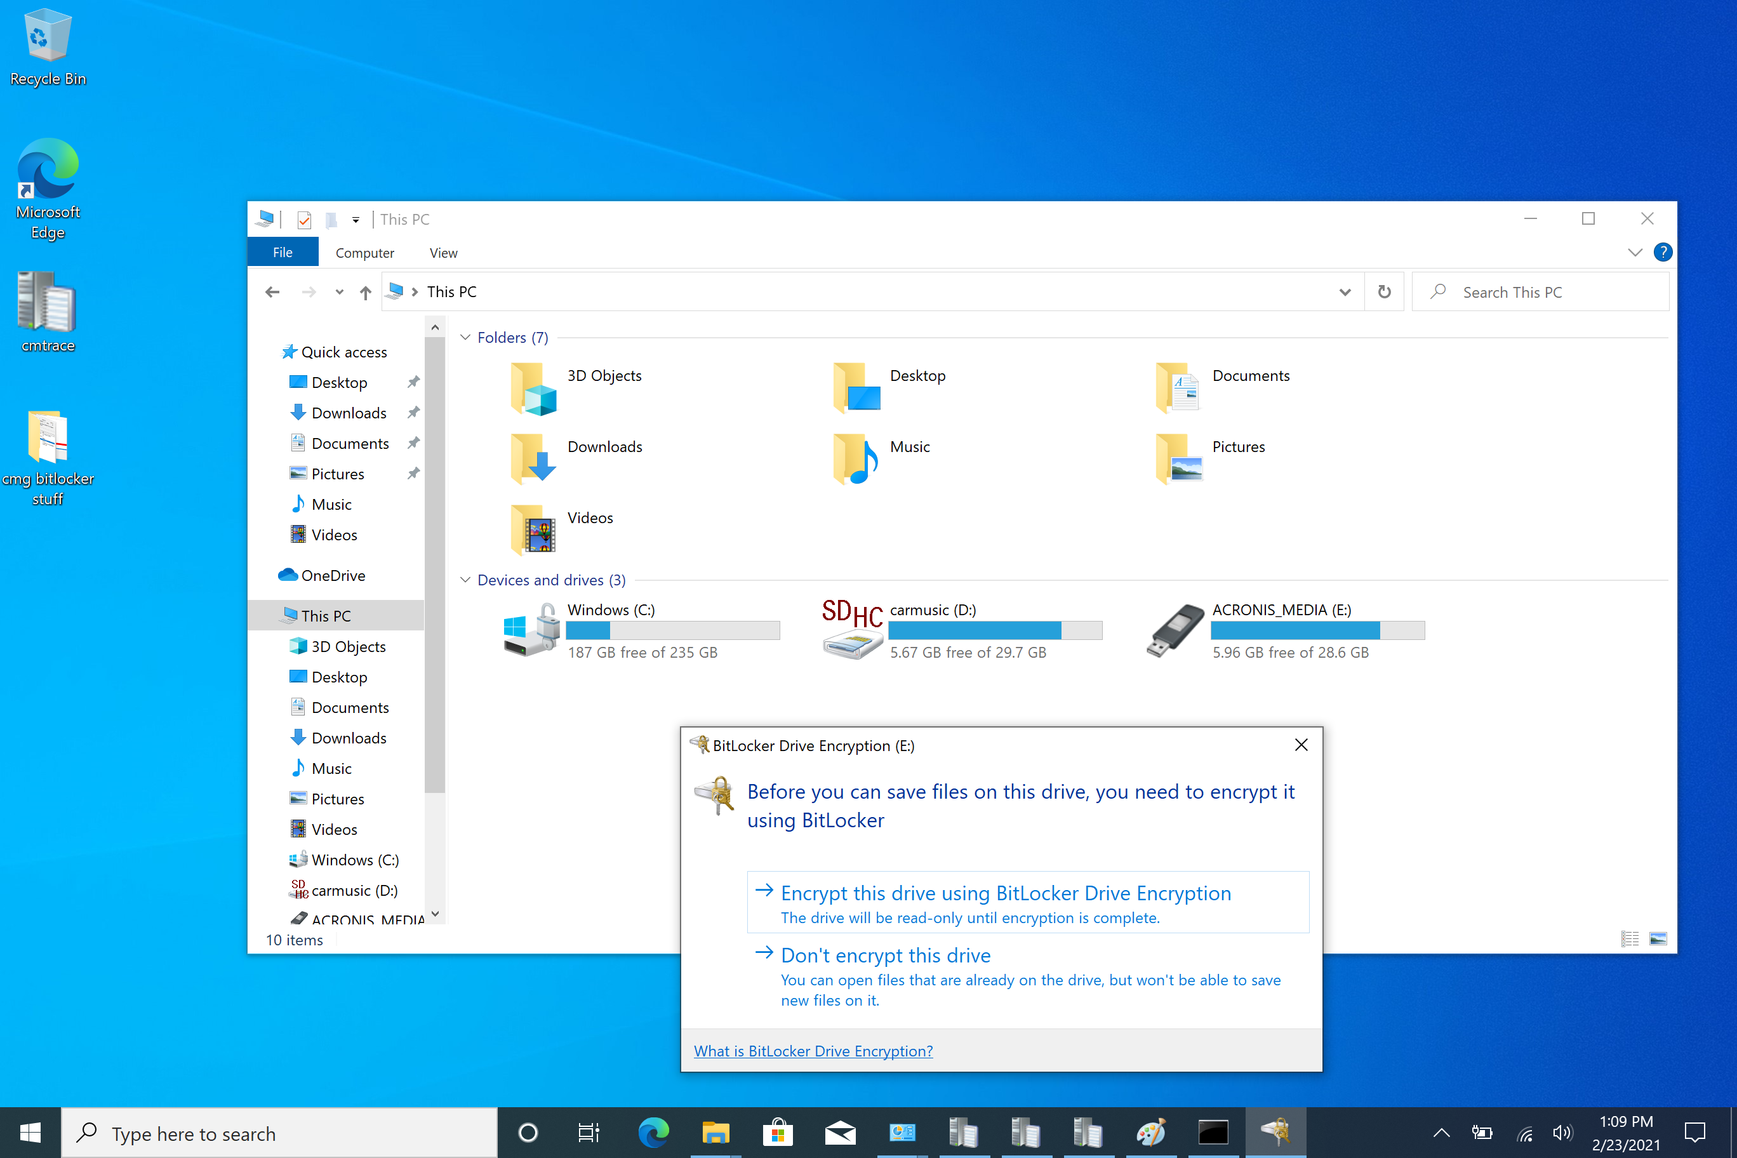Expand the ribbon with the chevron
The height and width of the screenshot is (1158, 1737).
pos(1635,253)
